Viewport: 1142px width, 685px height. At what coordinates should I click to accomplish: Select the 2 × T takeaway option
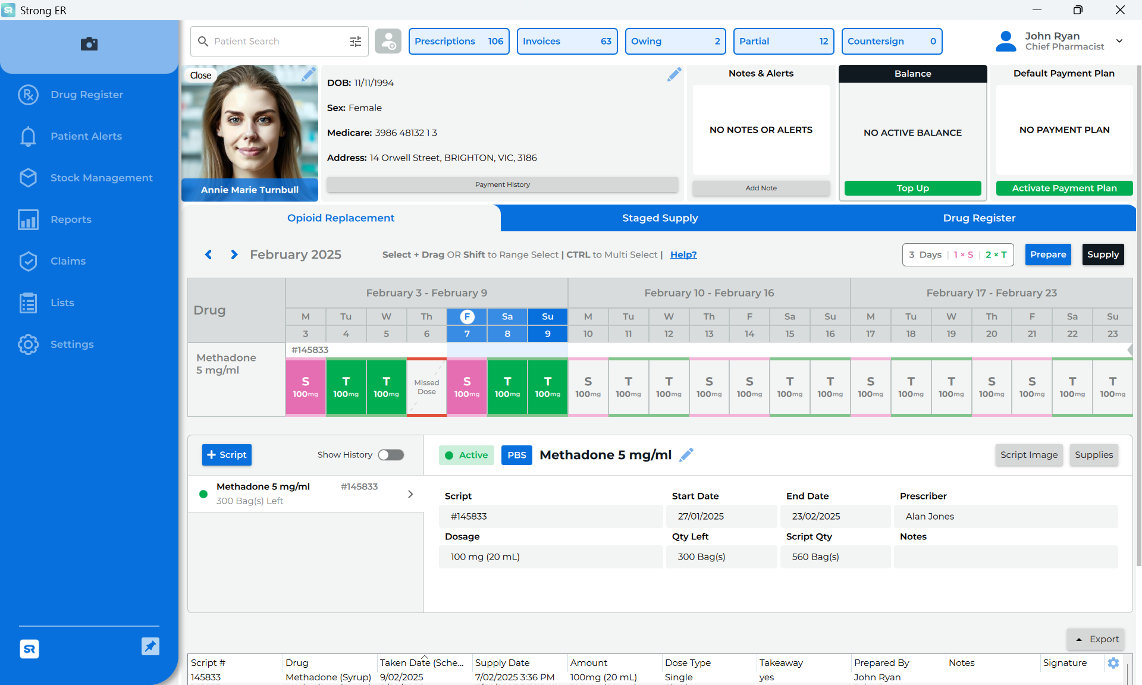coord(996,254)
